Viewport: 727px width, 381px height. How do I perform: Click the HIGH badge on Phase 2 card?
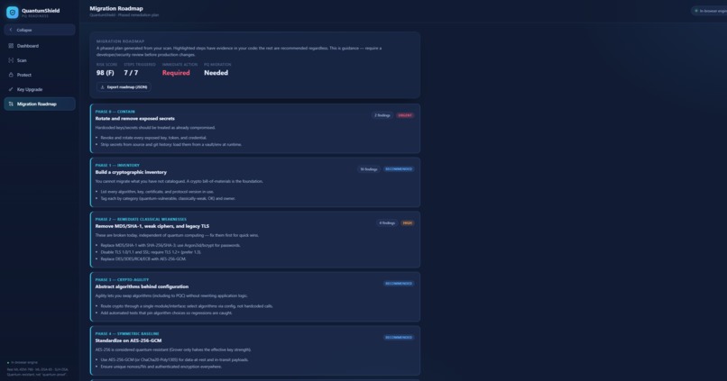[x=408, y=223]
